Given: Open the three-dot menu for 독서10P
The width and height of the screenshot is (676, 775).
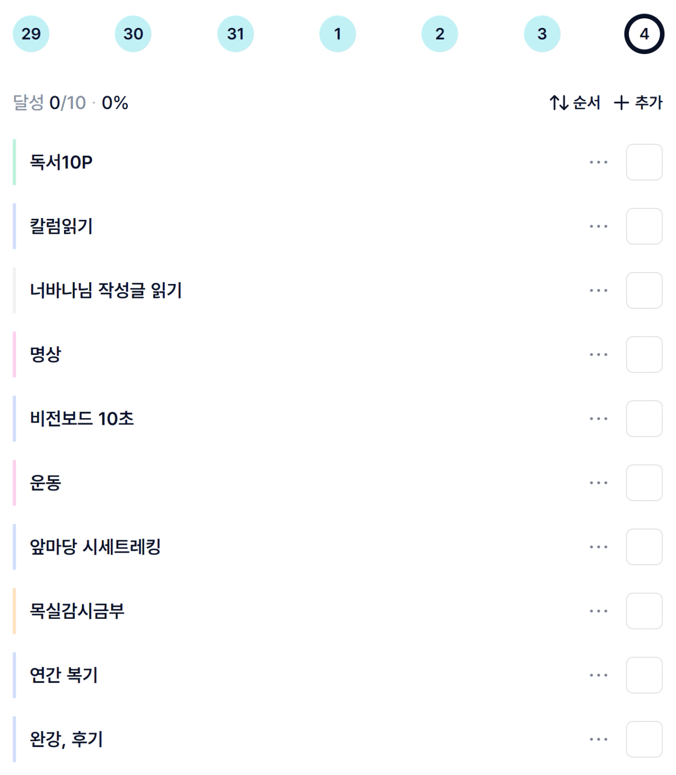Looking at the screenshot, I should coord(598,162).
